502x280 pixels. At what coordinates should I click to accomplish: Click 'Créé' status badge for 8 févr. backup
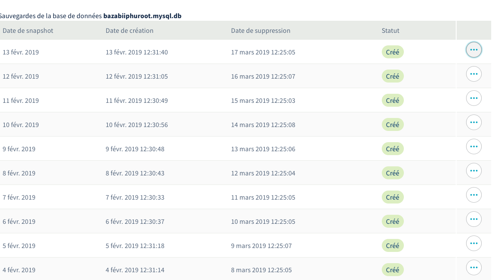pyautogui.click(x=392, y=173)
